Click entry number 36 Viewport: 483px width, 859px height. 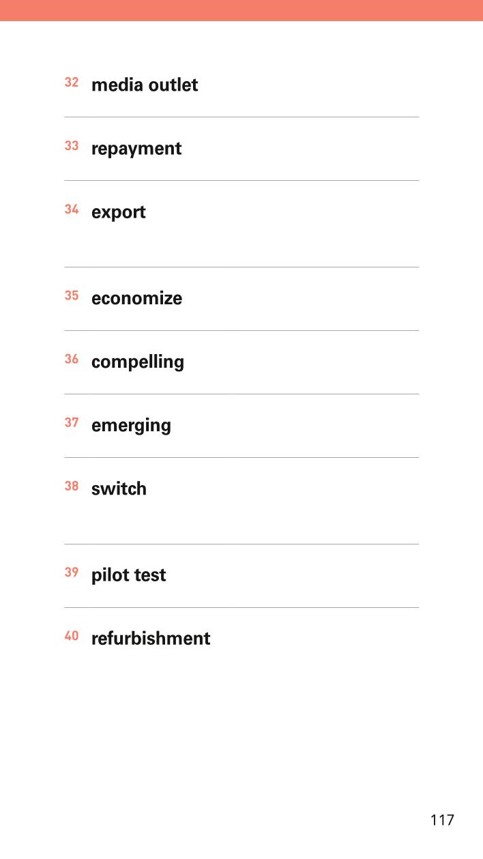72,359
